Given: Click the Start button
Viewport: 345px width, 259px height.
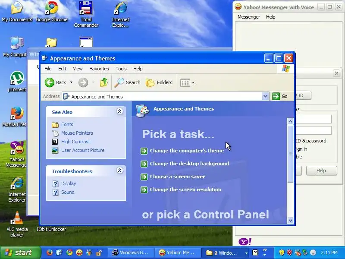Looking at the screenshot, I should click(20, 253).
